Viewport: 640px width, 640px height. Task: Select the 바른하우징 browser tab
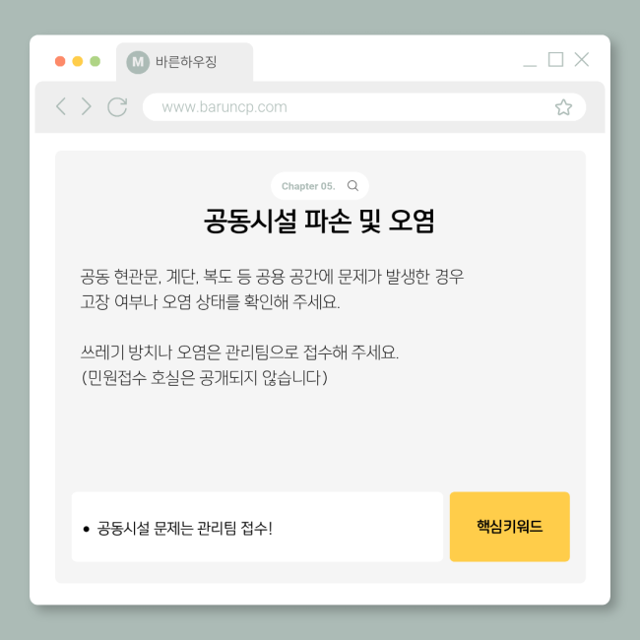click(x=184, y=62)
